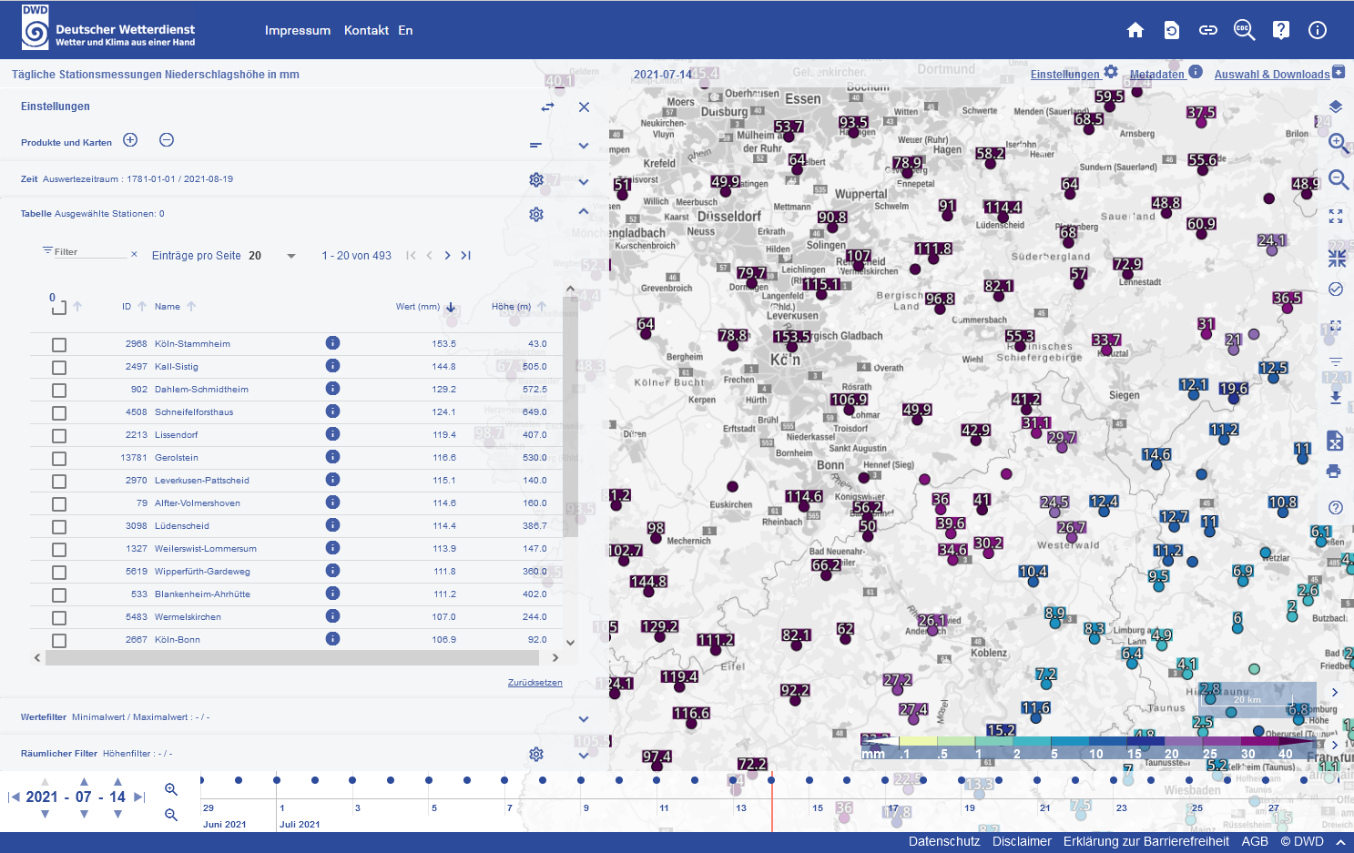Open the Zeit settings gear icon
The image size is (1354, 853).
(536, 179)
